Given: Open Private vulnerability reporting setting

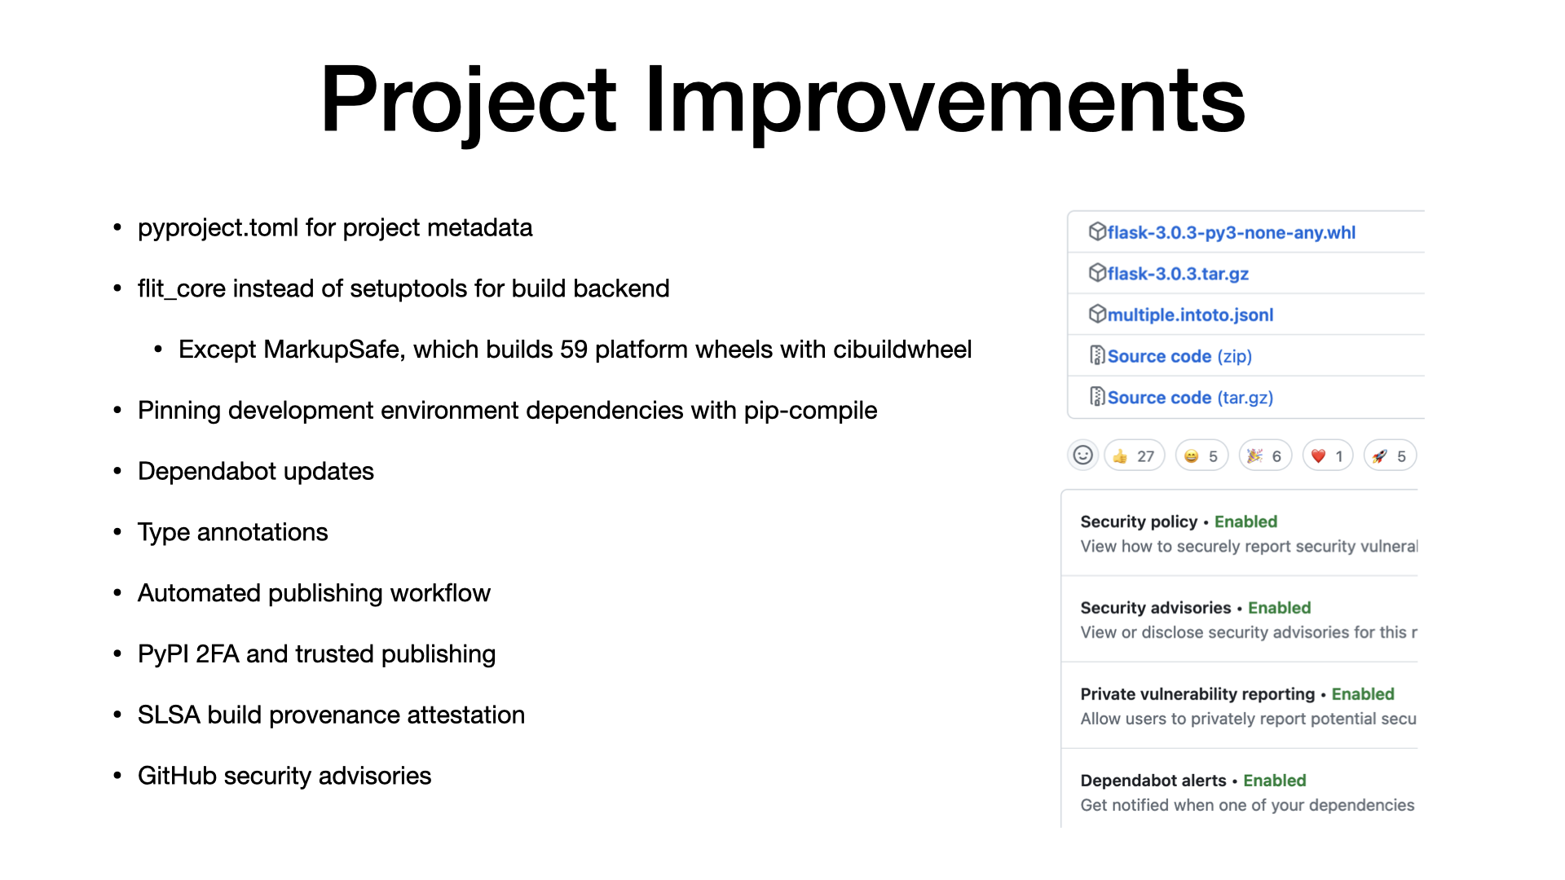Looking at the screenshot, I should click(x=1240, y=706).
